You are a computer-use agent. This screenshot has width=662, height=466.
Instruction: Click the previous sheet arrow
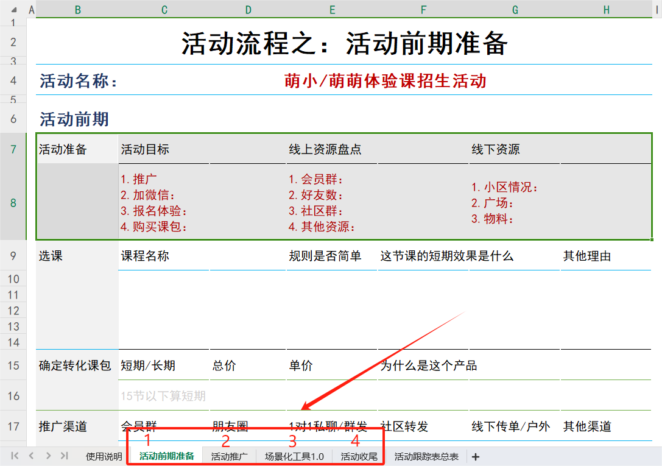(x=31, y=456)
